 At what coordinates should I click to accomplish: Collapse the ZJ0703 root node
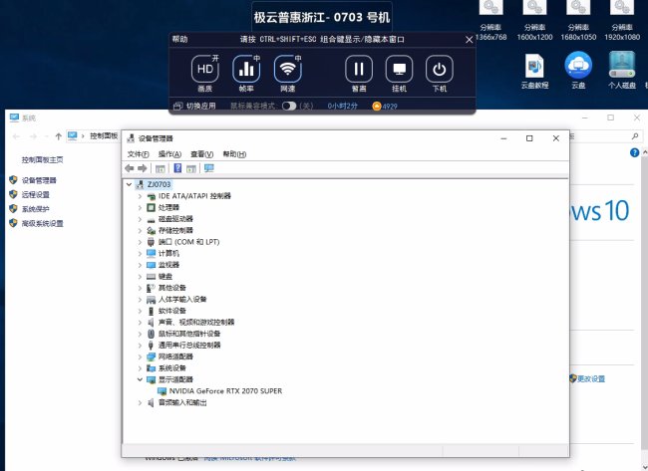click(129, 184)
